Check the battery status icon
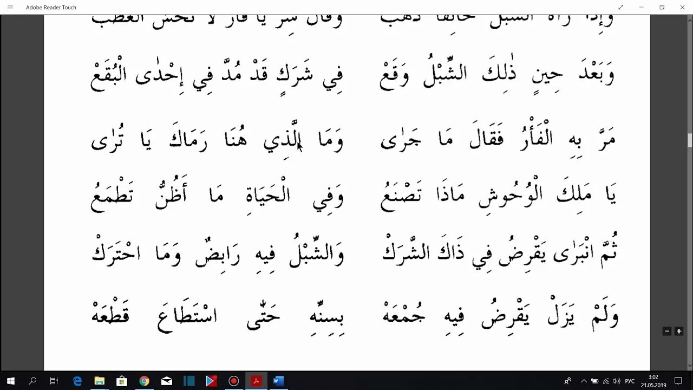 point(594,381)
